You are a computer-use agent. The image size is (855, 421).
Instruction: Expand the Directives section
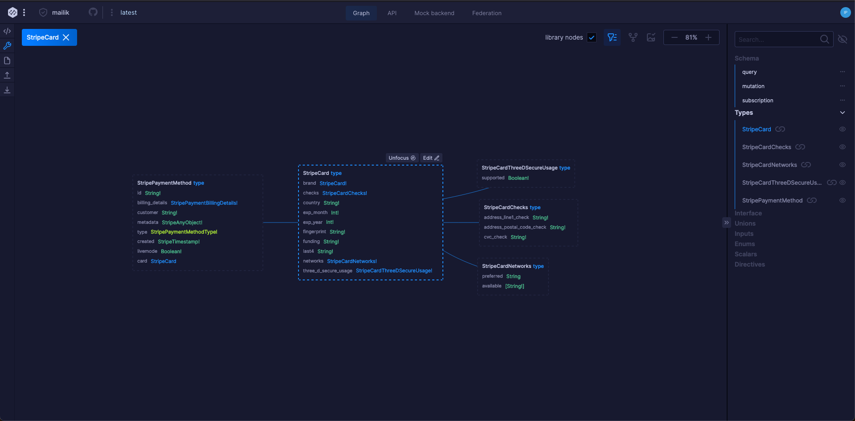point(750,264)
